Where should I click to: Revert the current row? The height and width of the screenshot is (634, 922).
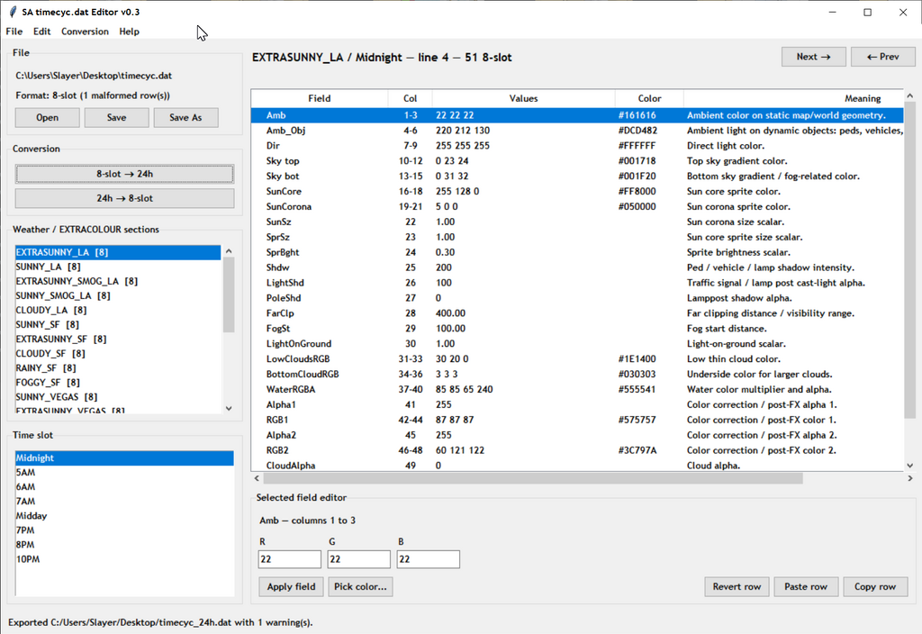click(737, 587)
